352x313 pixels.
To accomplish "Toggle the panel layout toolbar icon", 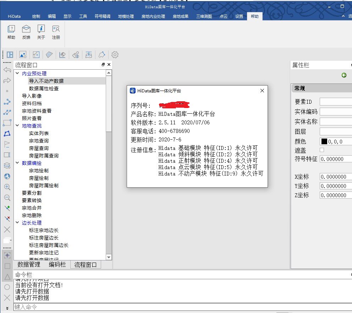I will (x=10, y=55).
